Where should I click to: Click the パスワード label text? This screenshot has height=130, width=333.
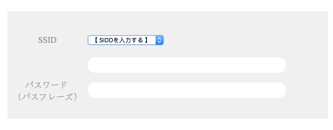click(x=46, y=85)
